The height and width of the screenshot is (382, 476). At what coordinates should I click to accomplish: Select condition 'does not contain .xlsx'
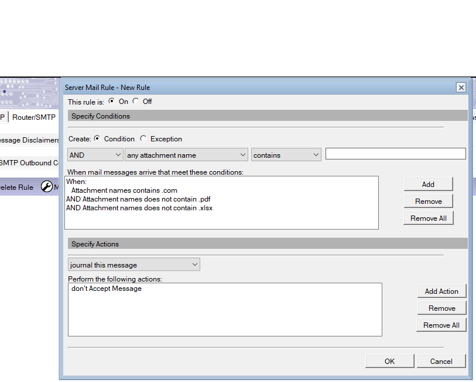click(139, 208)
